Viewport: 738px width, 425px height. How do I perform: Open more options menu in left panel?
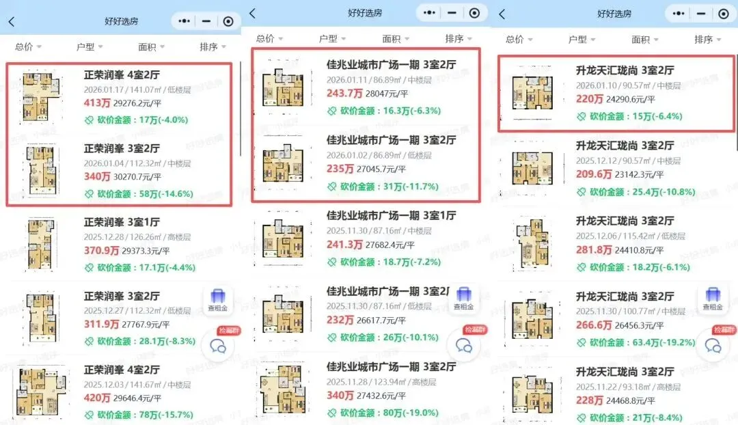click(184, 21)
